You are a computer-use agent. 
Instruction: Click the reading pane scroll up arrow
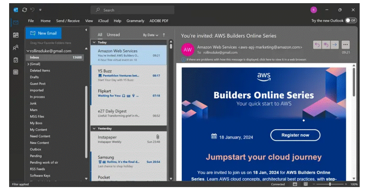[x=354, y=66]
